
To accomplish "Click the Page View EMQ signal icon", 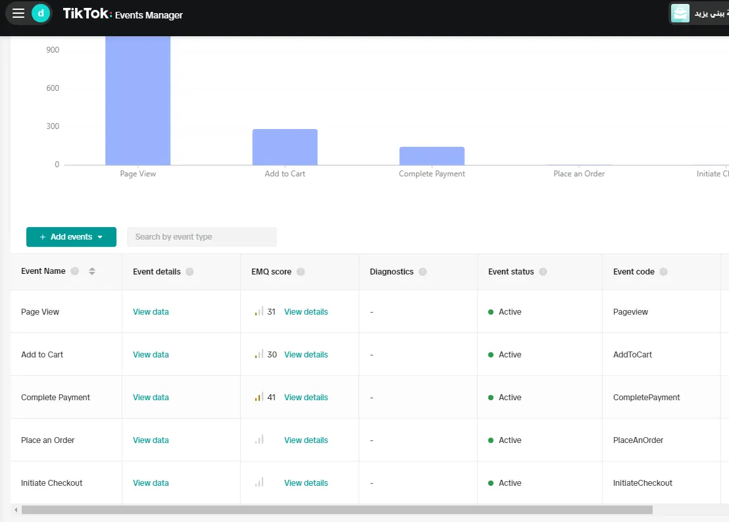I will pyautogui.click(x=259, y=311).
